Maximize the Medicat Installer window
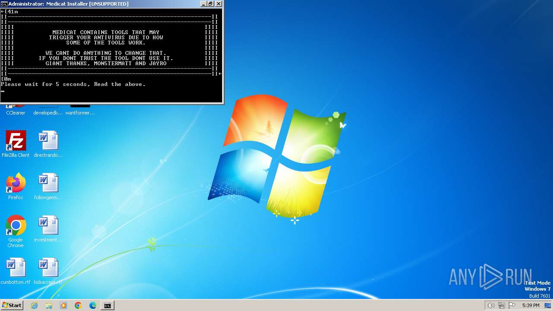The image size is (553, 311). pyautogui.click(x=210, y=4)
